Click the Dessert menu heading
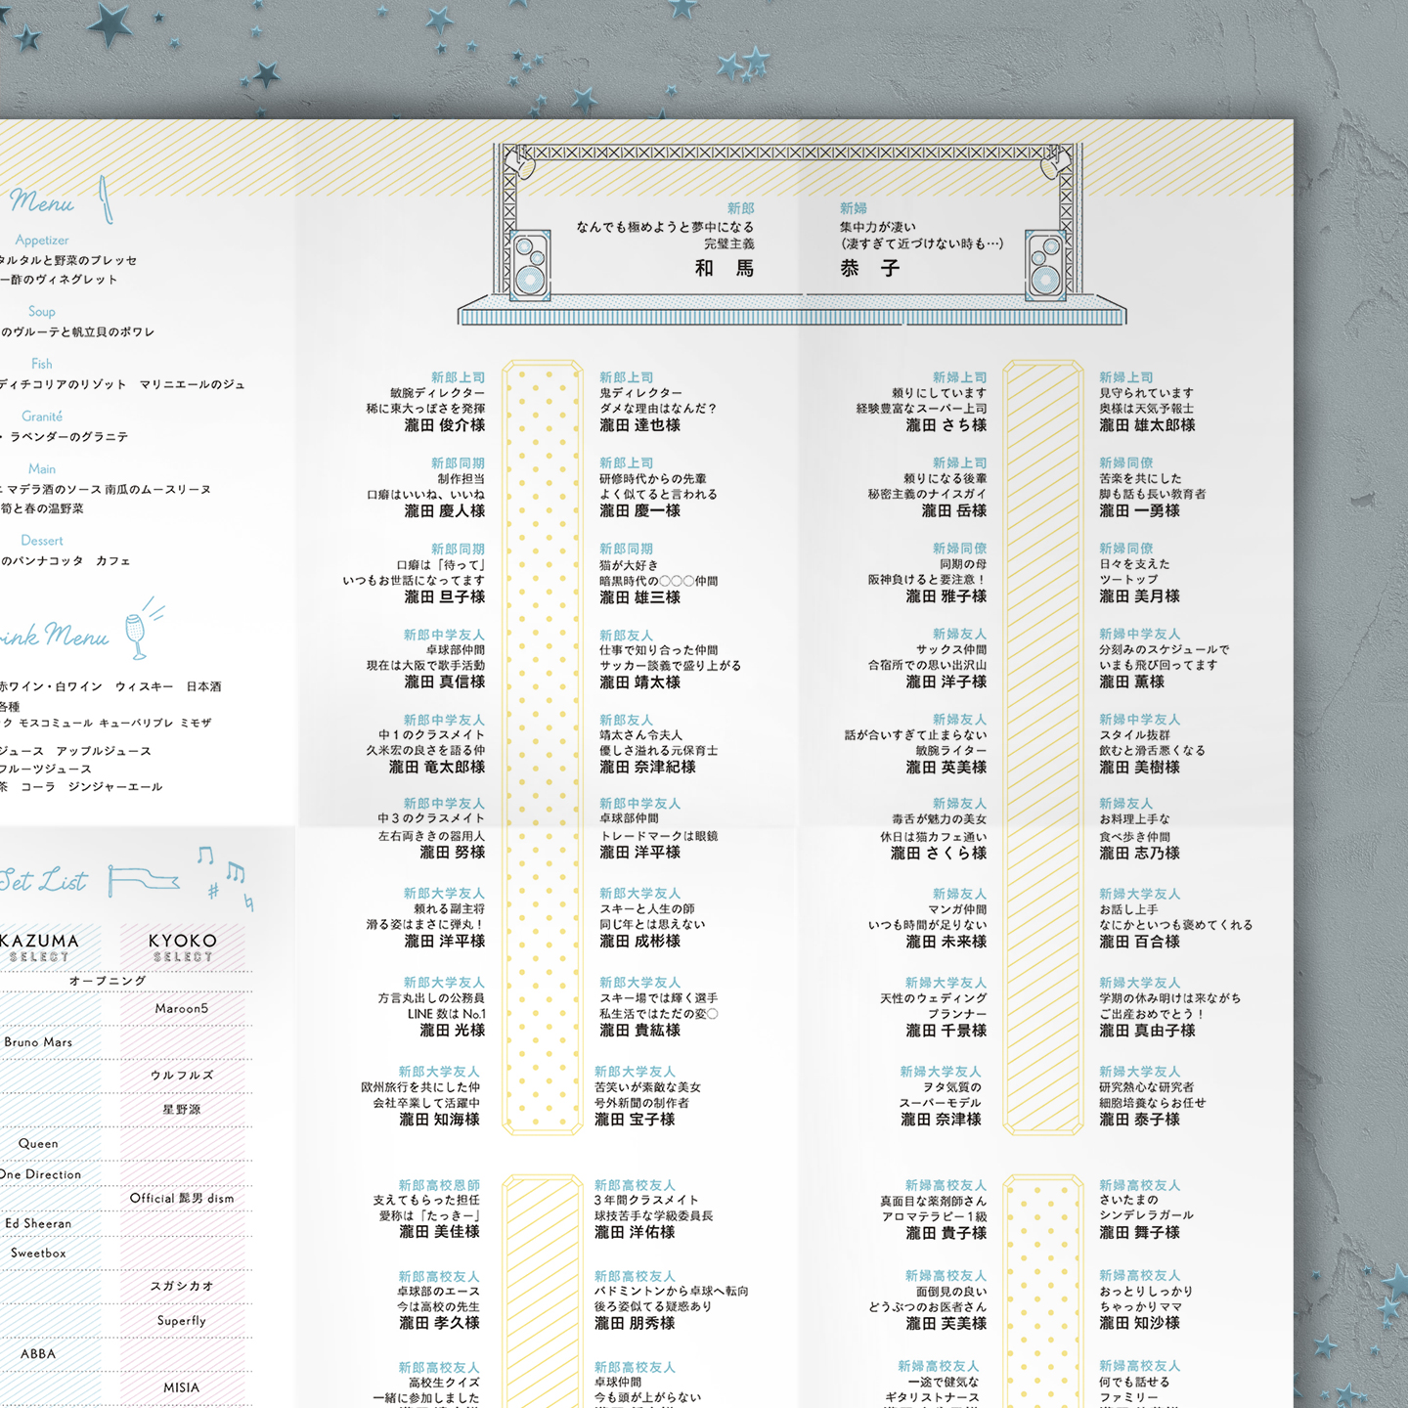Screen dimensions: 1408x1408 (42, 540)
